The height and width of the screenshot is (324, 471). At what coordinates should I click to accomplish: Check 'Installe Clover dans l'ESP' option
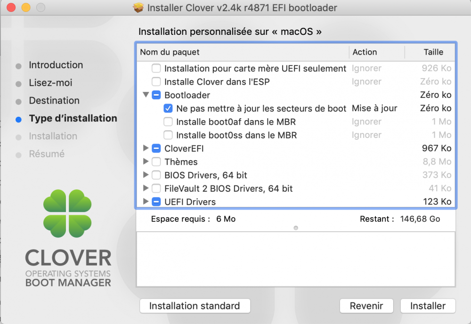tap(156, 81)
